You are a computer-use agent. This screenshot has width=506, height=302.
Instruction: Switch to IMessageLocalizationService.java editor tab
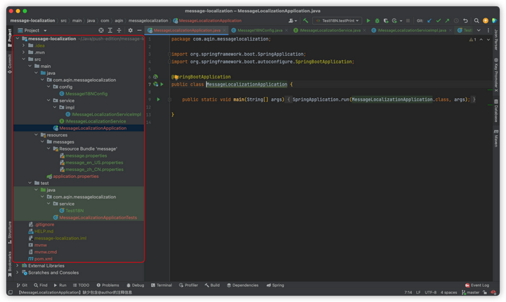(x=330, y=30)
